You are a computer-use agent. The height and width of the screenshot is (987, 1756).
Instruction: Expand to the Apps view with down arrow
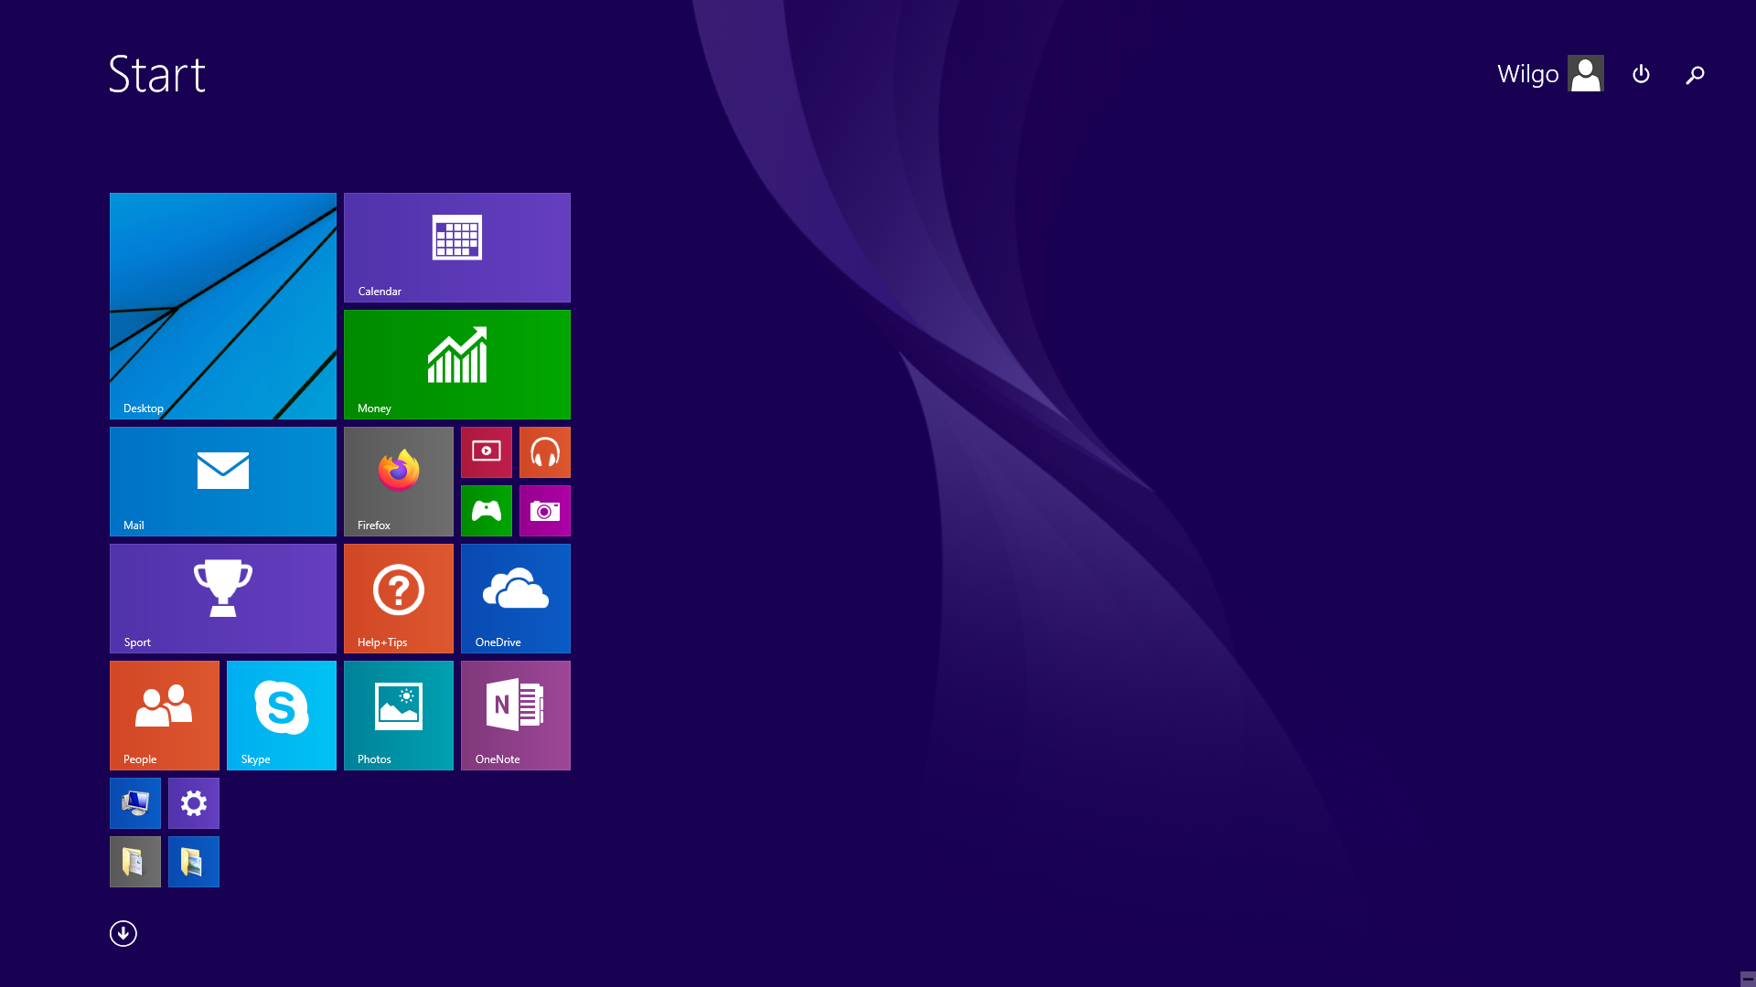[123, 933]
